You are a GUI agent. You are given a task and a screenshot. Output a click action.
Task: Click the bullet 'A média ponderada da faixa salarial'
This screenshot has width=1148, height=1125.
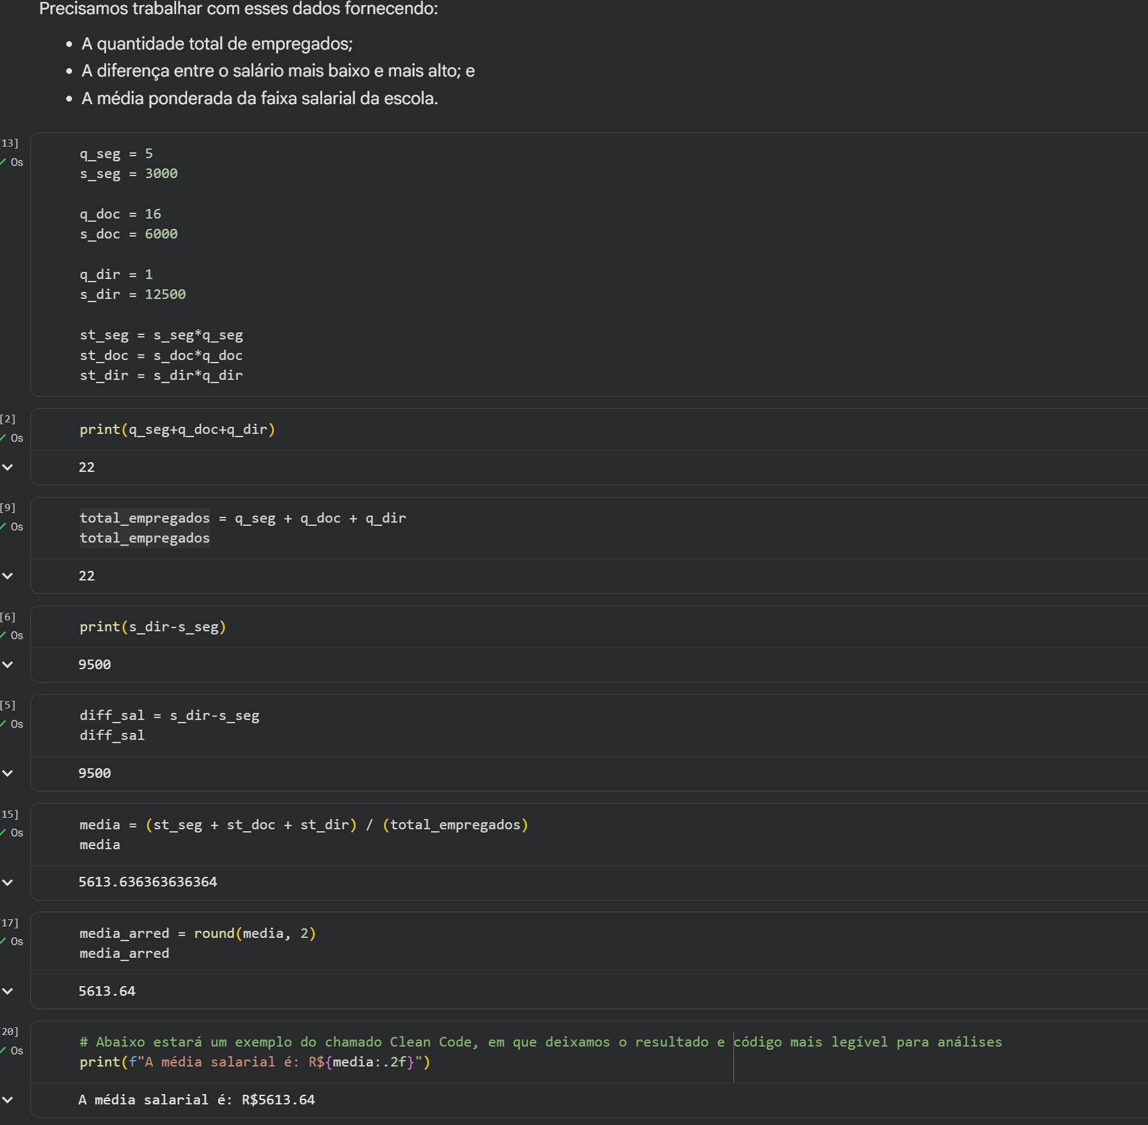tap(259, 98)
